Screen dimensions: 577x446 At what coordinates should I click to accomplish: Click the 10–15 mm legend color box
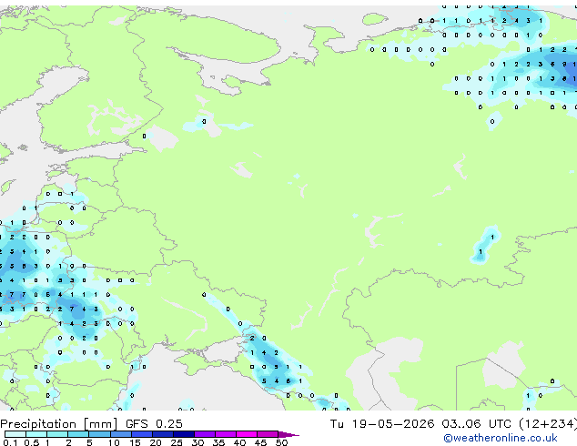[x=120, y=434]
